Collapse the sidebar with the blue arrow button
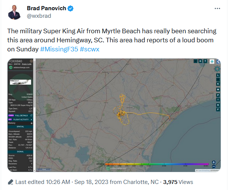The image size is (229, 190). [218, 62]
